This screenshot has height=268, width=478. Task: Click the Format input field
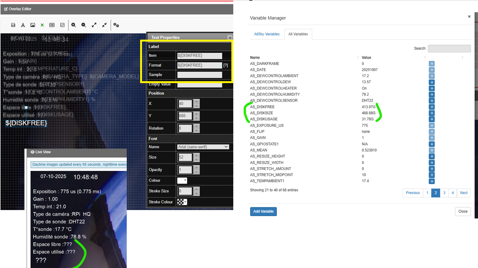200,65
